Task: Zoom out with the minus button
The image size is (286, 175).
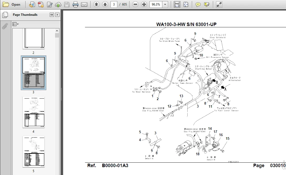Action: [x=135, y=4]
